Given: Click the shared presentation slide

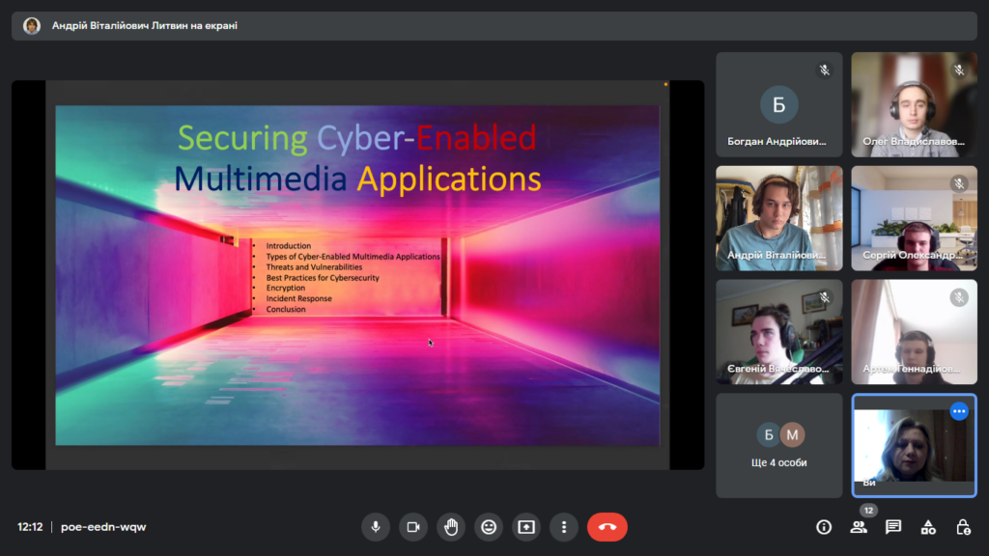Looking at the screenshot, I should tap(357, 275).
